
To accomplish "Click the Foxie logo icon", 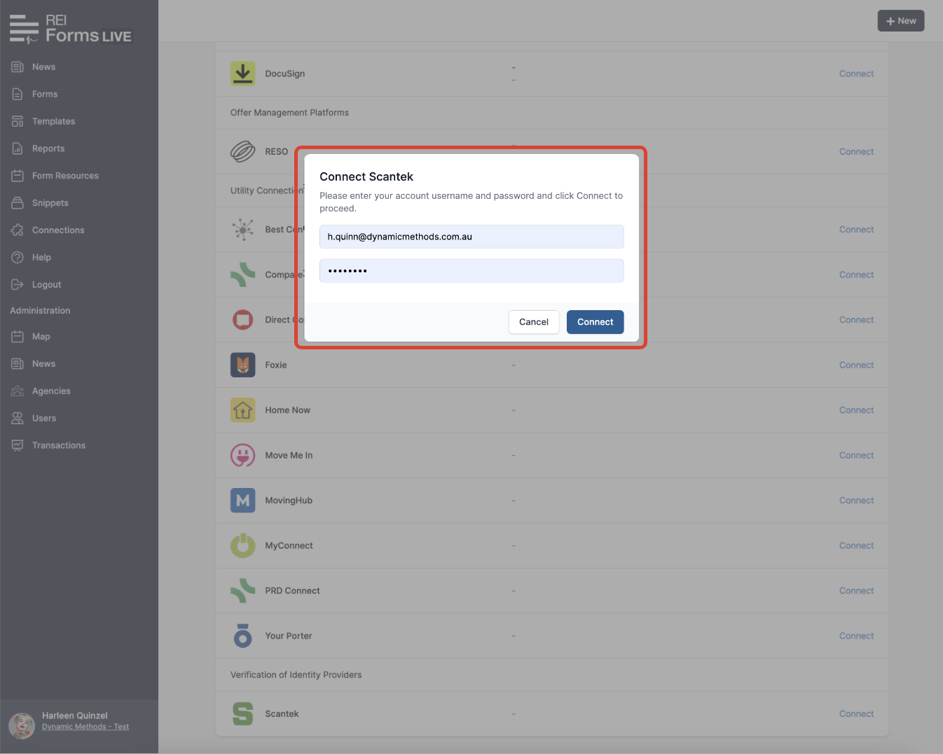I will coord(243,365).
